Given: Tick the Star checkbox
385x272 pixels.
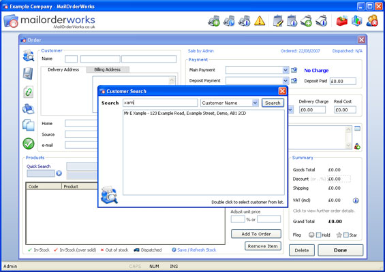Looking at the screenshot, I should [346, 235].
